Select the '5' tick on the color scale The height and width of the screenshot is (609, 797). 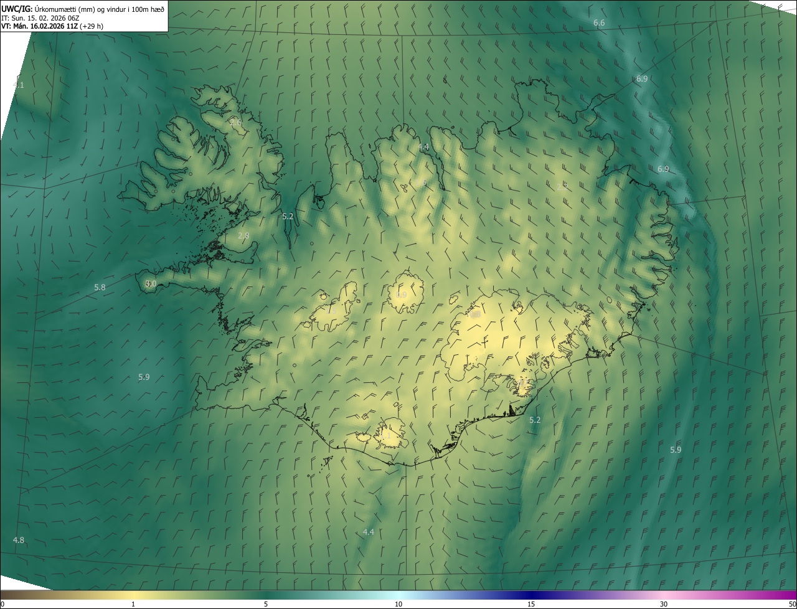[266, 604]
